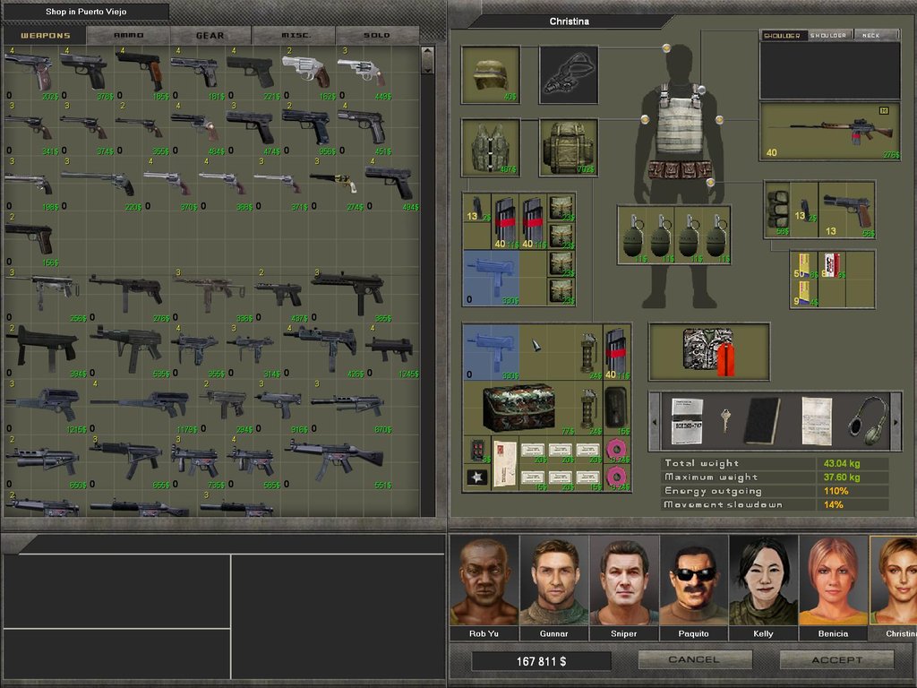Viewport: 917px width, 688px height.
Task: Click the Boeing 747 ticket item
Action: pyautogui.click(x=687, y=421)
